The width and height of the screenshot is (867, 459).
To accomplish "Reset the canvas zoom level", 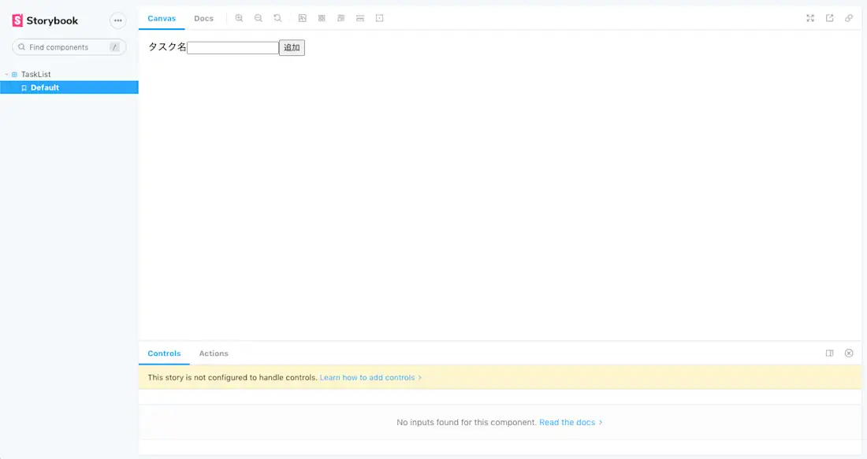I will (x=277, y=17).
